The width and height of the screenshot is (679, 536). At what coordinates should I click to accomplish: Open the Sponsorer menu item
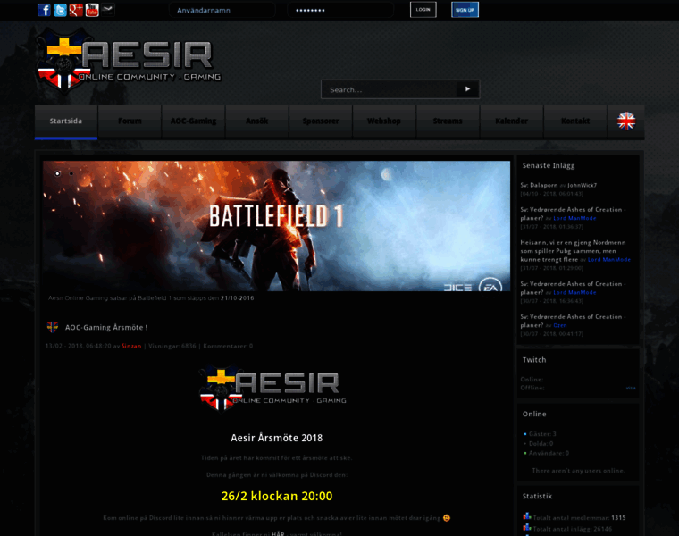(321, 121)
